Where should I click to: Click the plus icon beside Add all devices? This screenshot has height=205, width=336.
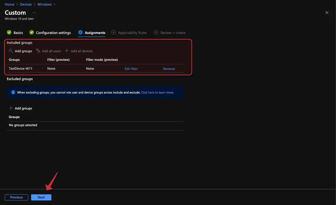pyautogui.click(x=67, y=51)
